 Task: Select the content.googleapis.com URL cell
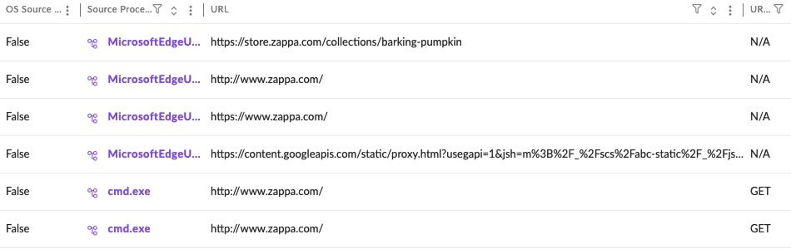[x=477, y=154]
